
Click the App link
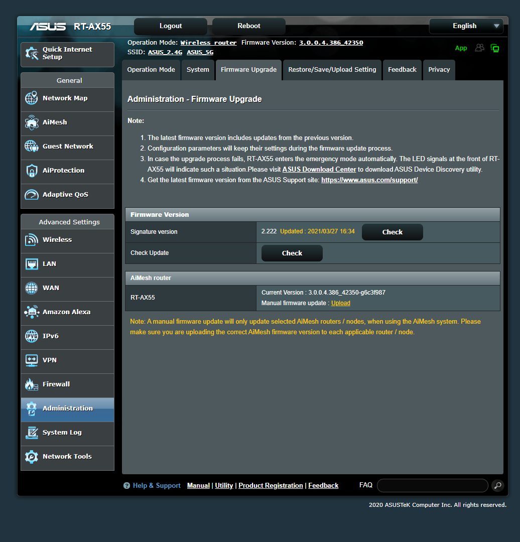461,48
